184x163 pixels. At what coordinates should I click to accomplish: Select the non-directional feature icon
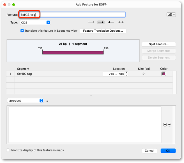(91, 22)
